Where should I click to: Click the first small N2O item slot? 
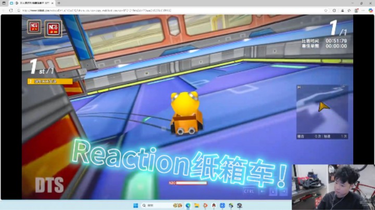click(34, 27)
